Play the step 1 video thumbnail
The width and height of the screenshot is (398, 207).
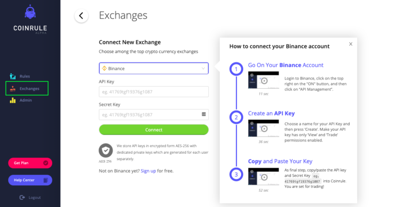[x=263, y=80]
